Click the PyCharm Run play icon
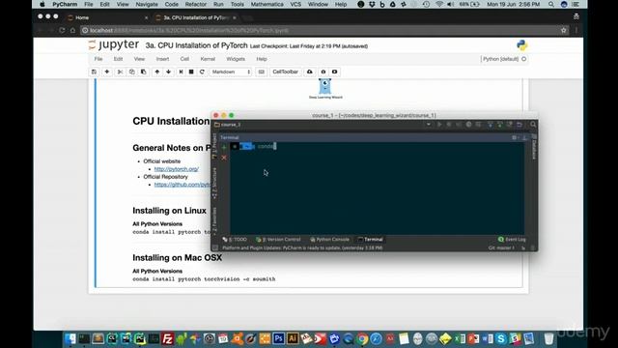618x348 pixels. (x=439, y=125)
